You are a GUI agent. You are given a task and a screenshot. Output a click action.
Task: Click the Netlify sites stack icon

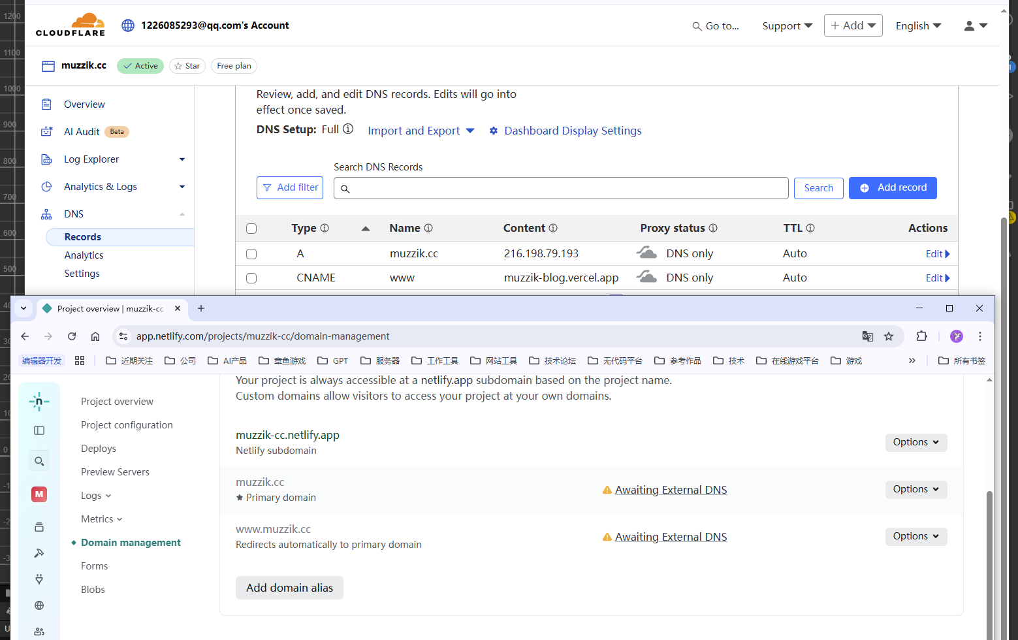point(39,527)
